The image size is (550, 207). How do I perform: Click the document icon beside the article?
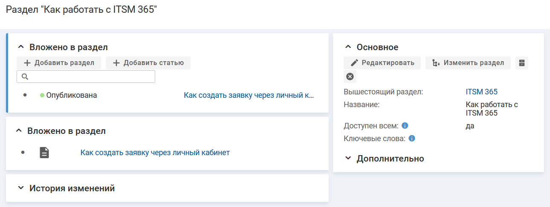[x=45, y=153]
